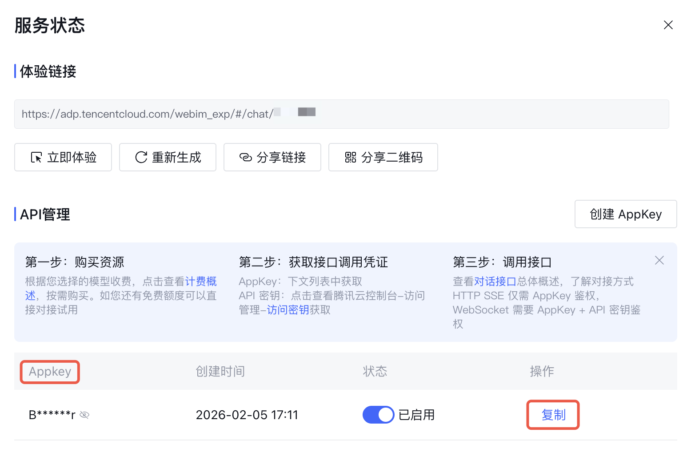Viewport: 695px width, 452px height.
Task: Open the 分享二维码 QR code sharing
Action: pos(383,157)
